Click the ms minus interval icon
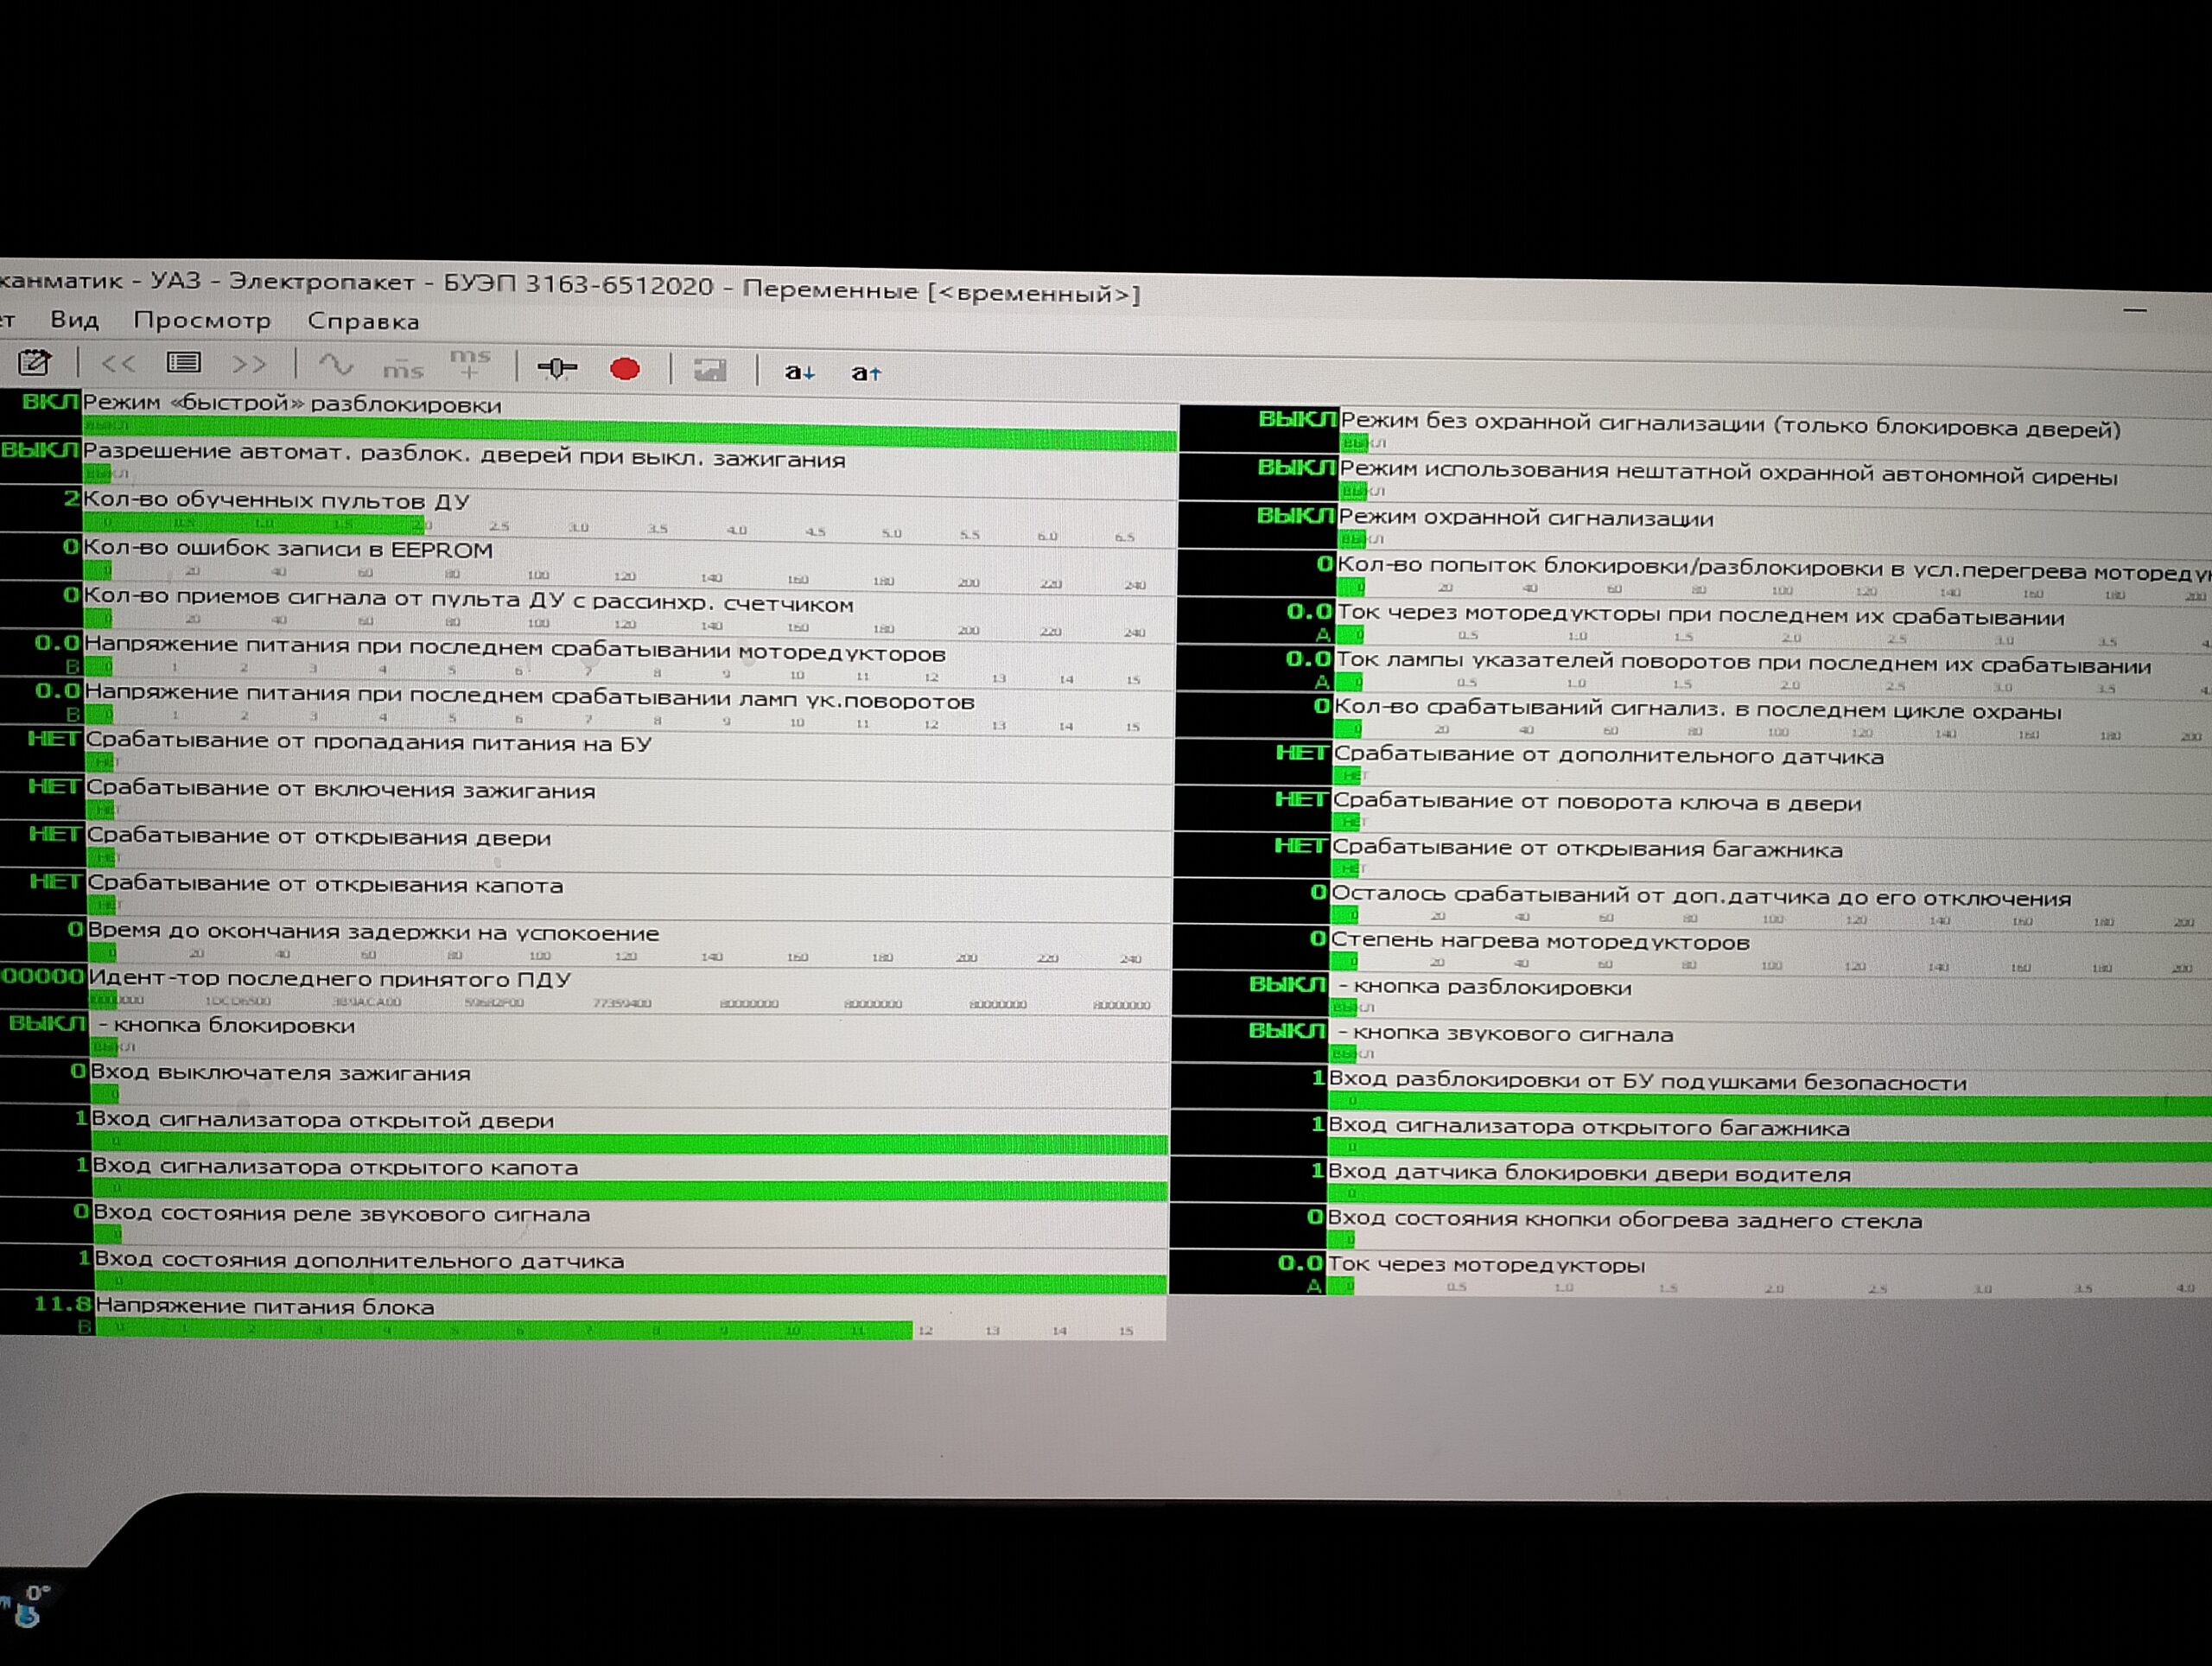Image resolution: width=2212 pixels, height=1666 pixels. (x=403, y=367)
